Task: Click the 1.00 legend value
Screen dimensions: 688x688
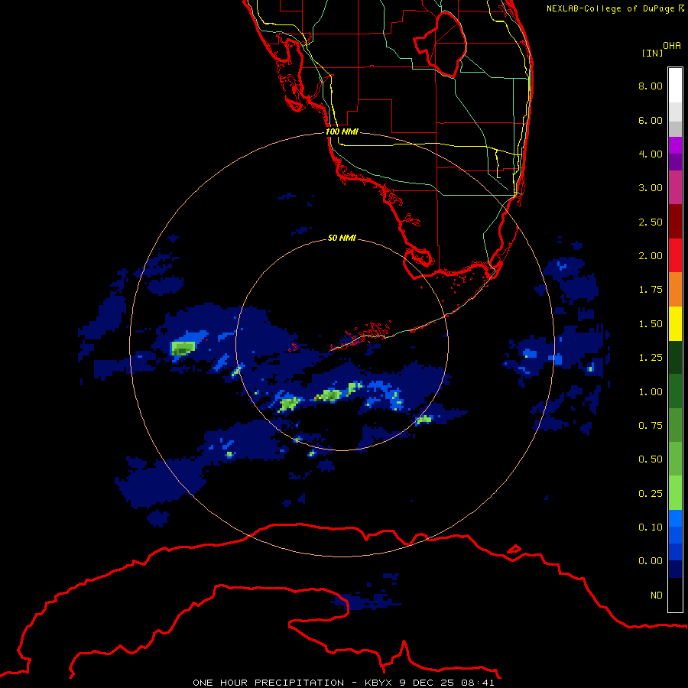Action: (x=651, y=392)
